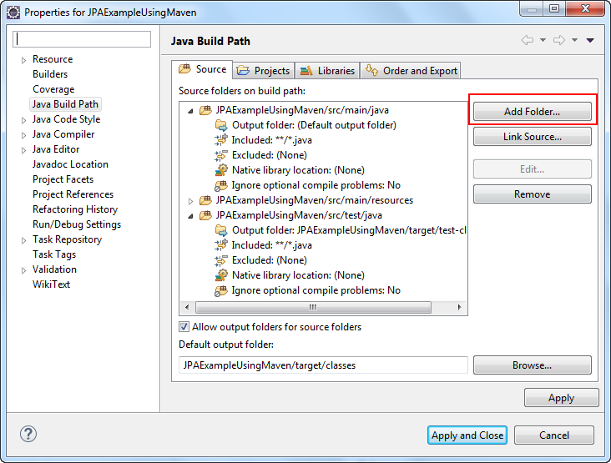The width and height of the screenshot is (611, 463).
Task: Click the last Ignore optional compile problems icon
Action: (221, 290)
